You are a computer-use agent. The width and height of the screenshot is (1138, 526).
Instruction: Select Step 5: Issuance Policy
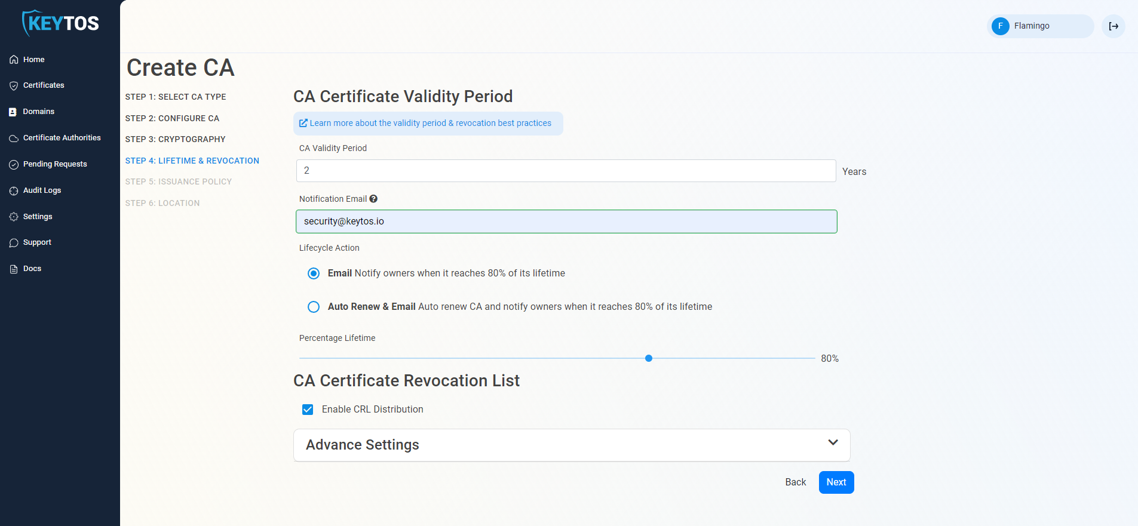click(179, 182)
